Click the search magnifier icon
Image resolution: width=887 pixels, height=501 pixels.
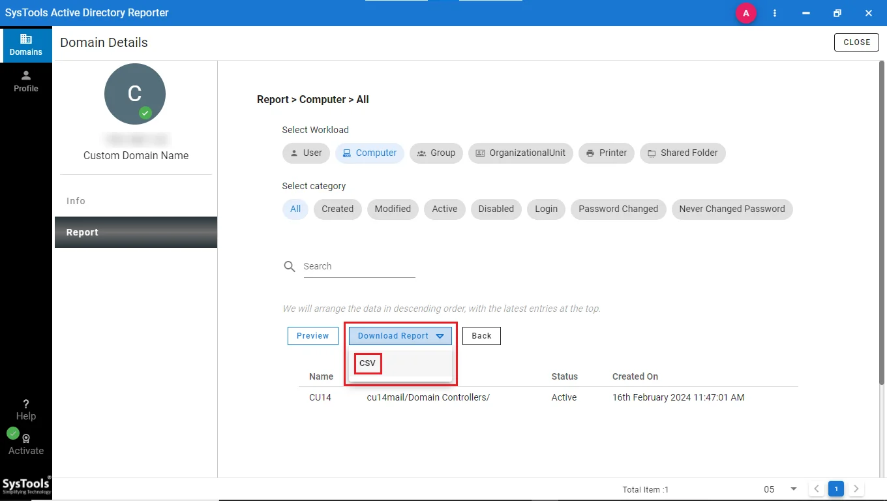tap(290, 267)
